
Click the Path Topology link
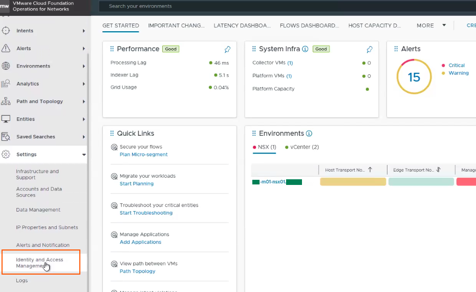[137, 271]
